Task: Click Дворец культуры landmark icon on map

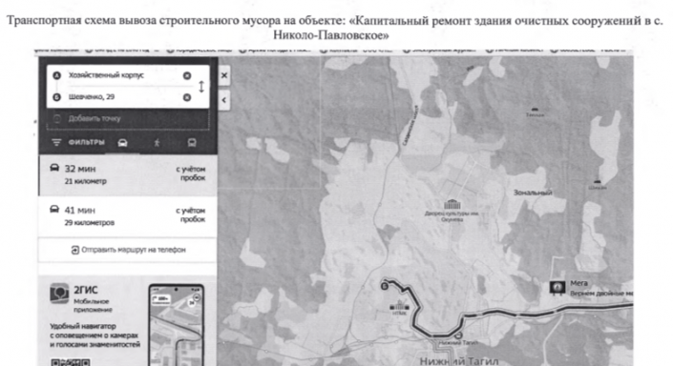Action: coord(452,204)
